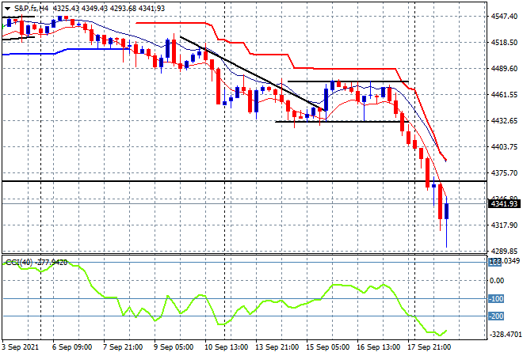Click the current price label 4341.93
The width and height of the screenshot is (523, 356).
click(504, 203)
